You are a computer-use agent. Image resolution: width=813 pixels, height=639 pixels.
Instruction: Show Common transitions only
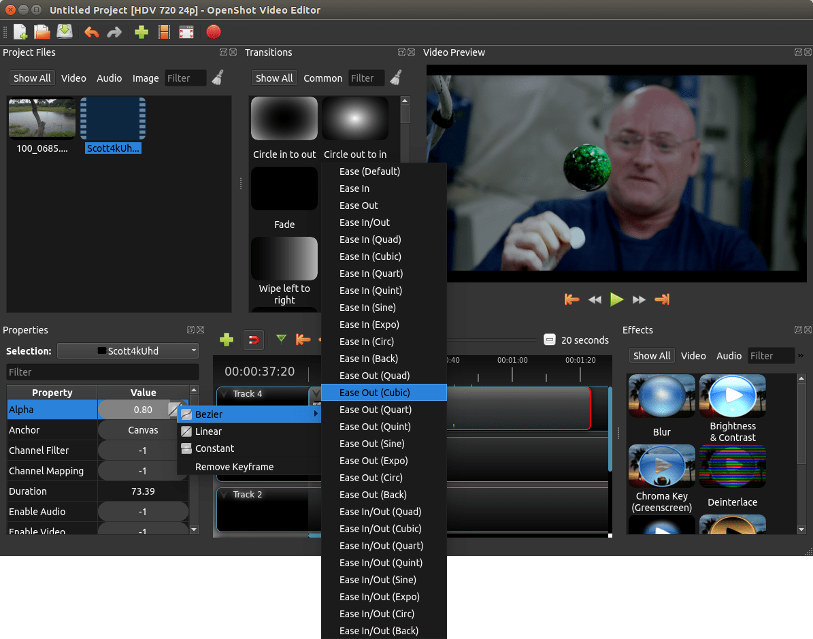[322, 78]
